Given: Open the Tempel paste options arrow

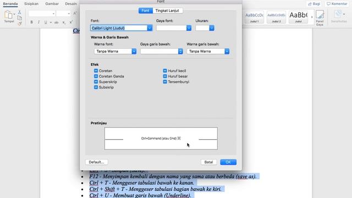Looking at the screenshot, I should pos(14,14).
